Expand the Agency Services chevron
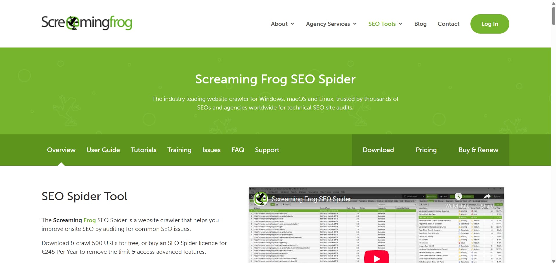Viewport: 556px width, 263px height. [355, 24]
